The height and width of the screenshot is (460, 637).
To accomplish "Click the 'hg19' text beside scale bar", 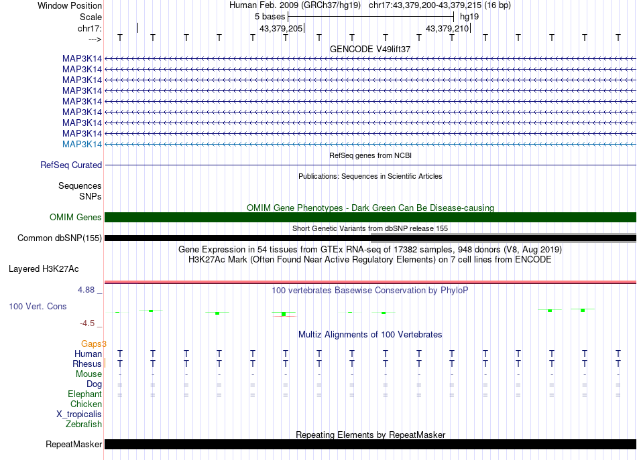I will coord(469,17).
